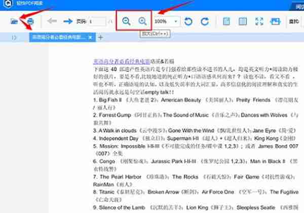
Task: Switch to two-page view
Action: [243, 21]
